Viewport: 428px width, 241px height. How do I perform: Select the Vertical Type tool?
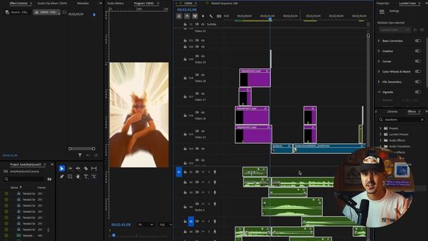pyautogui.click(x=94, y=177)
